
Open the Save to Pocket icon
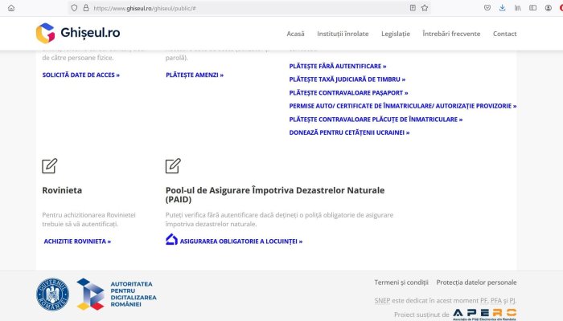point(487,8)
